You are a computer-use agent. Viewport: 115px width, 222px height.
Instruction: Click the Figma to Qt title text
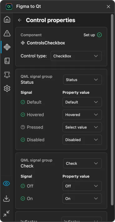tap(28, 7)
